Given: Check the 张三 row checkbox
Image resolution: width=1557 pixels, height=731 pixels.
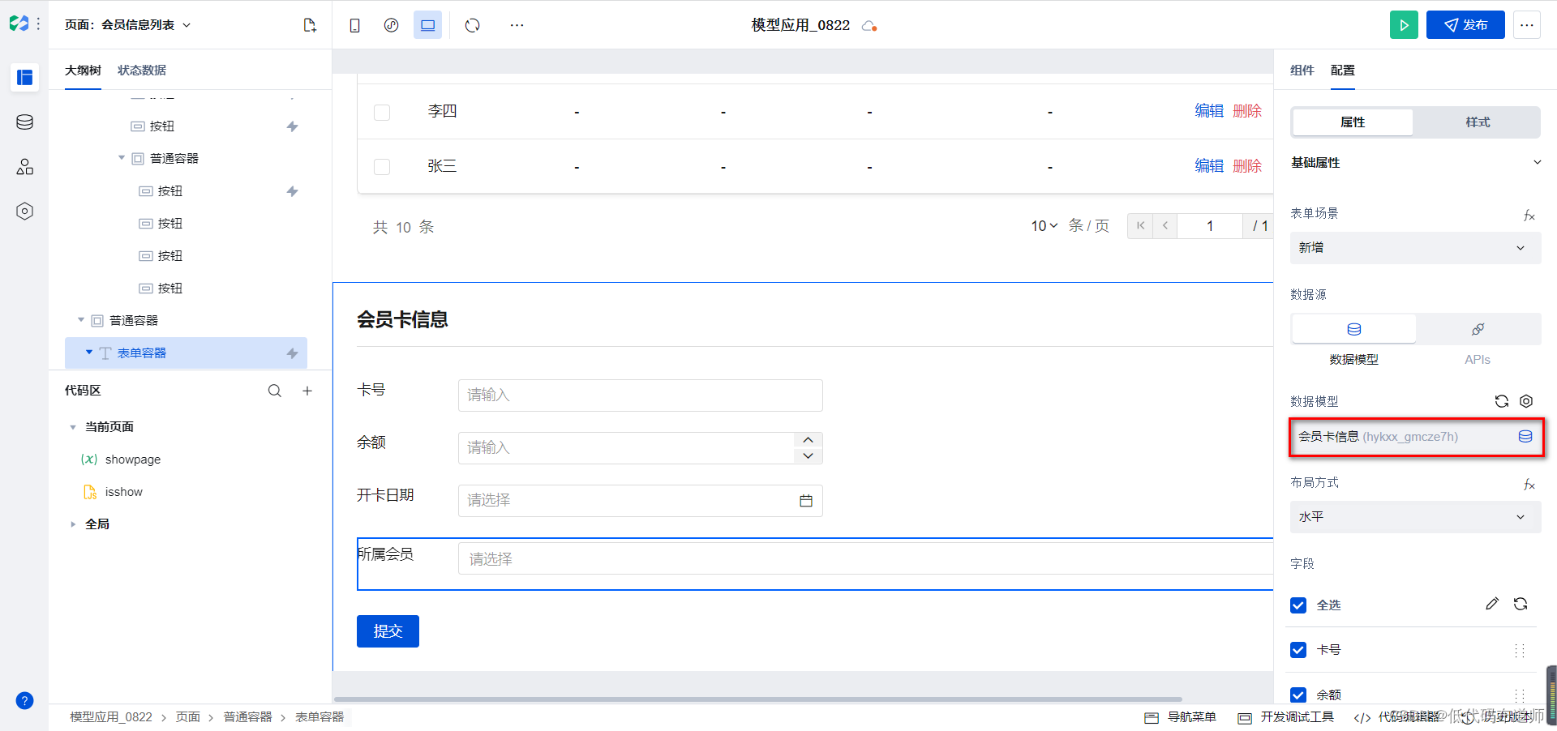Looking at the screenshot, I should click(382, 167).
